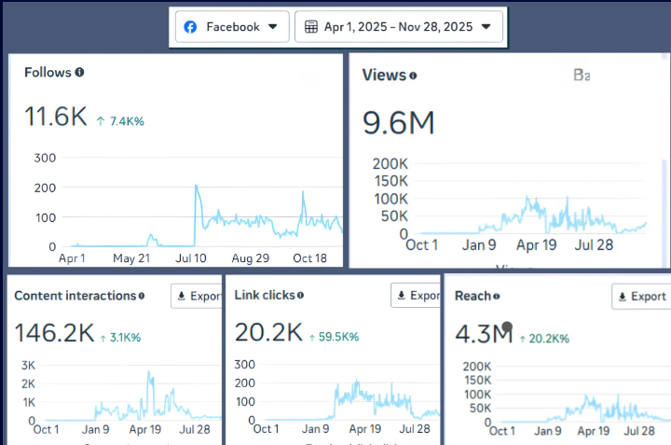Open the Facebook platform dropdown
This screenshot has height=445, width=671.
[x=232, y=26]
